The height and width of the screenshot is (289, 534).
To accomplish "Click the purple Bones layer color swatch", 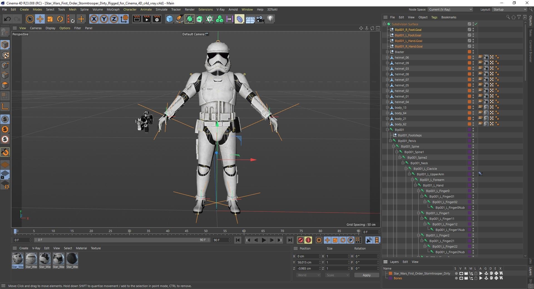I will (x=390, y=278).
